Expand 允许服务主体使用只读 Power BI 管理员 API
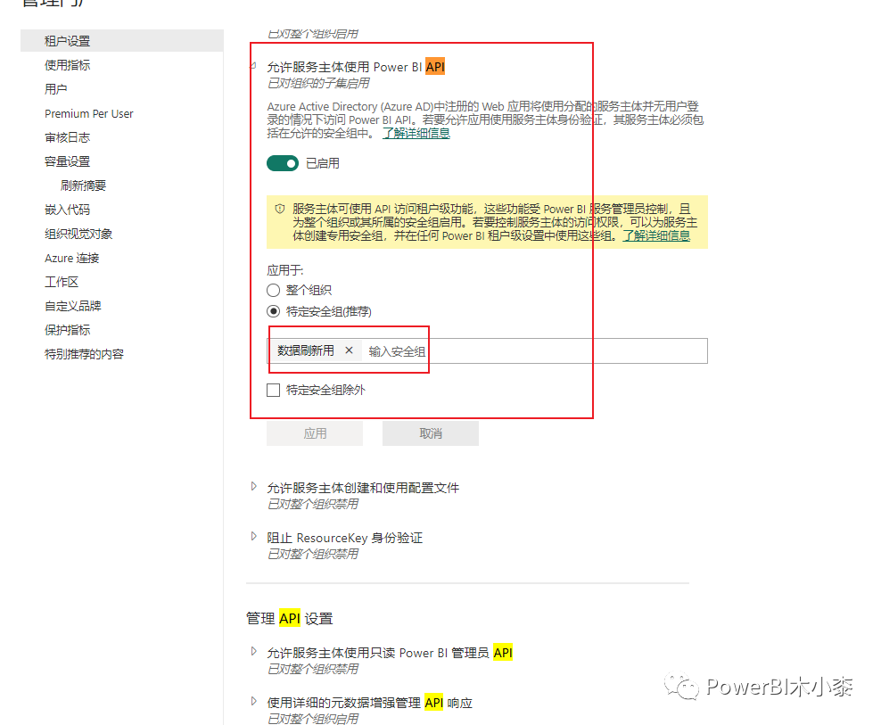The image size is (881, 725). 253,651
